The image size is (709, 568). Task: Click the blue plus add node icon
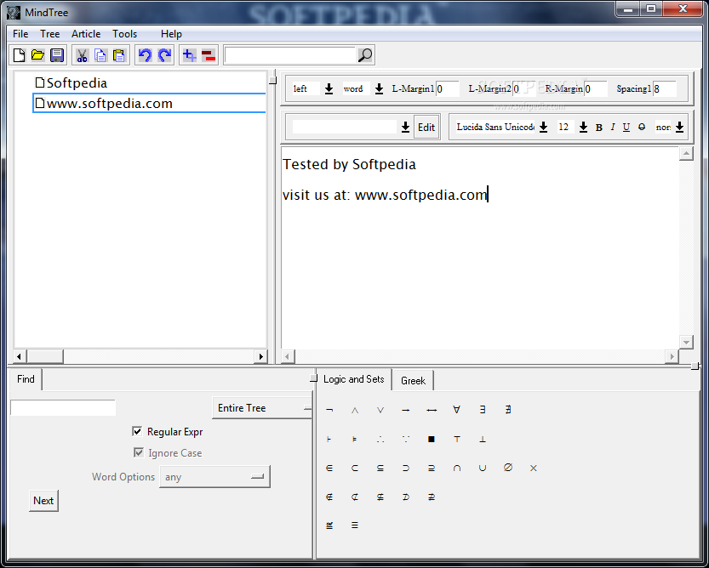[x=189, y=55]
